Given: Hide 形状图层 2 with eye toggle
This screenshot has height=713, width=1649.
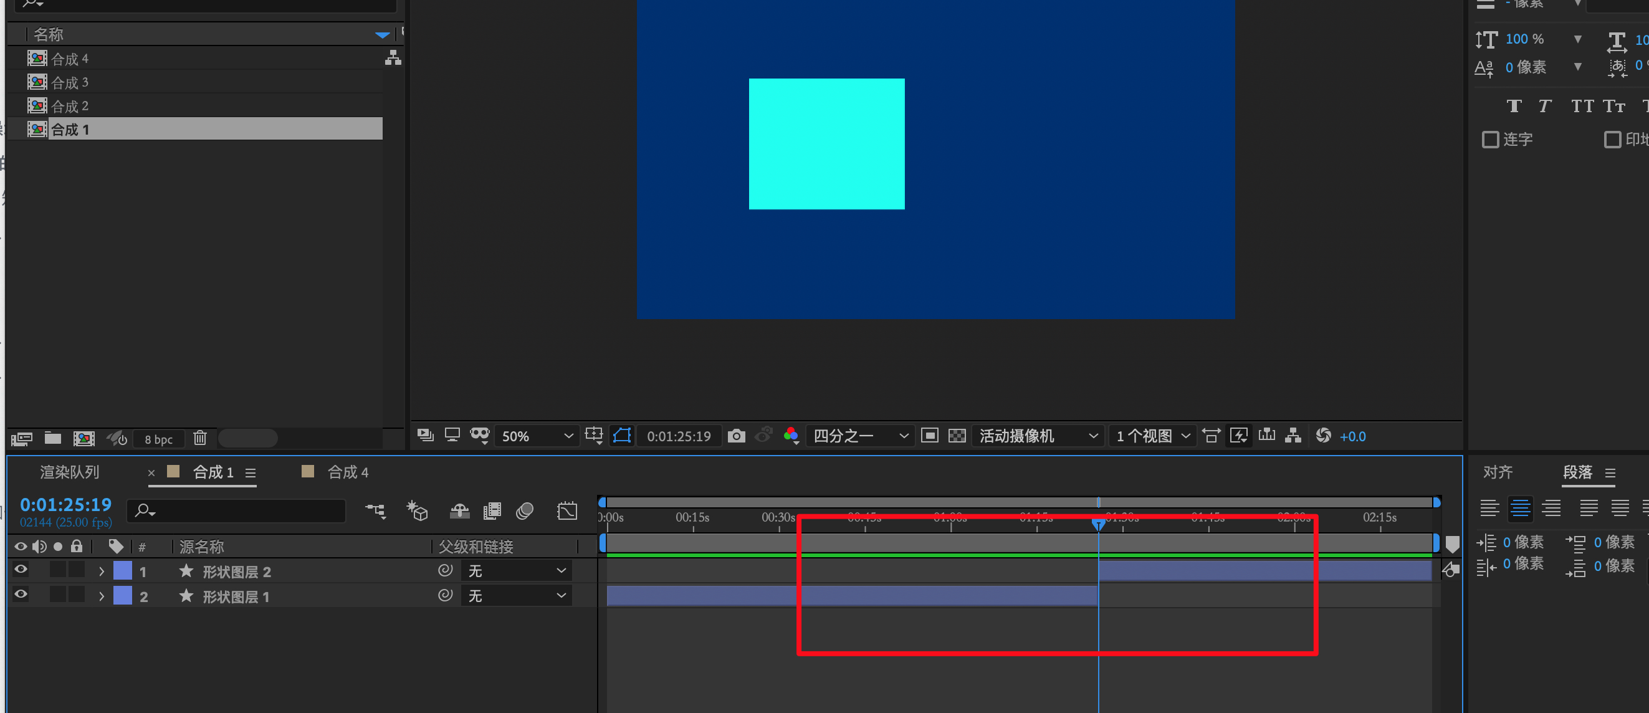Looking at the screenshot, I should [x=21, y=569].
